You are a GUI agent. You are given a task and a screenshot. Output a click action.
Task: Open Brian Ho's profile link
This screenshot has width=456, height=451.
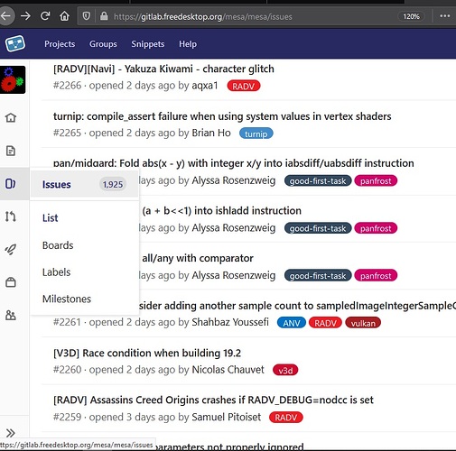point(211,133)
